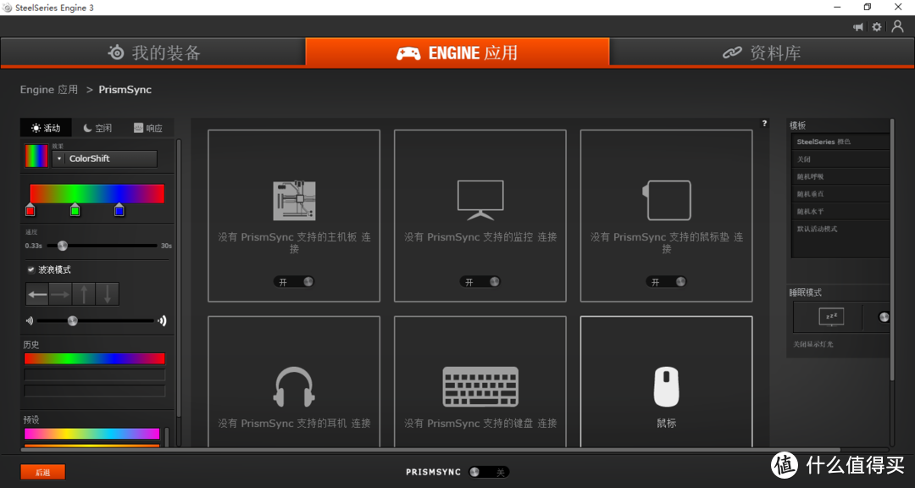Click the main gradient color bar
915x488 pixels.
(x=97, y=194)
